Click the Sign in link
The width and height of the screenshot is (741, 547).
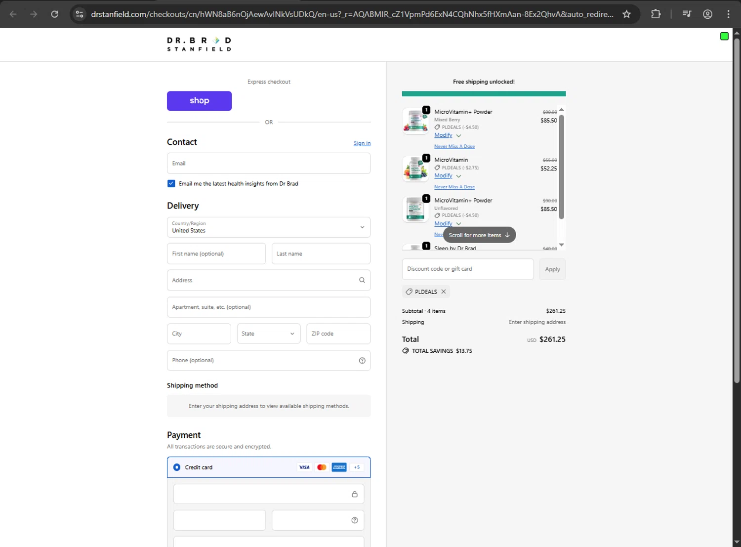pos(362,143)
